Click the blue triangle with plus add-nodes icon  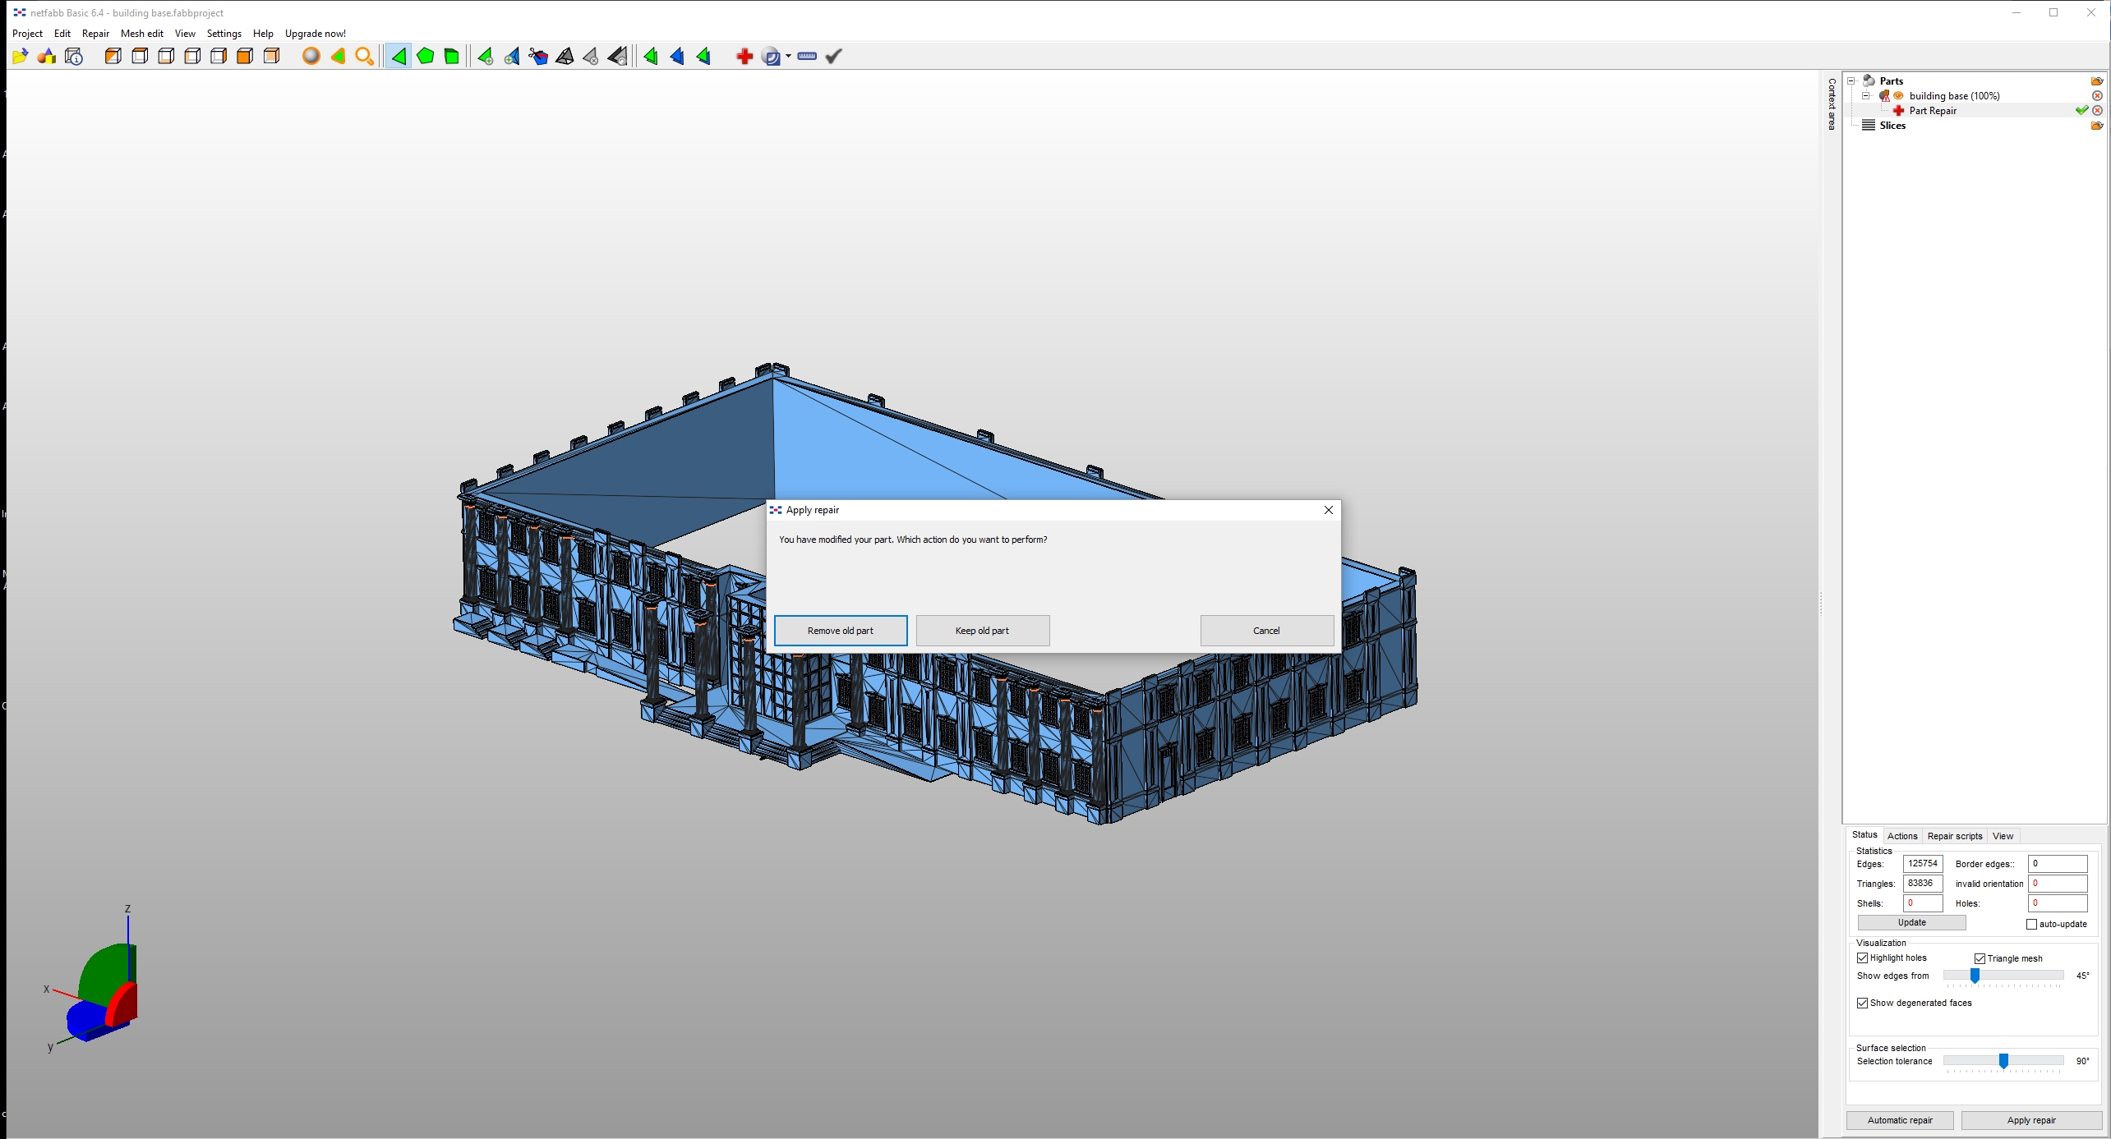click(512, 57)
